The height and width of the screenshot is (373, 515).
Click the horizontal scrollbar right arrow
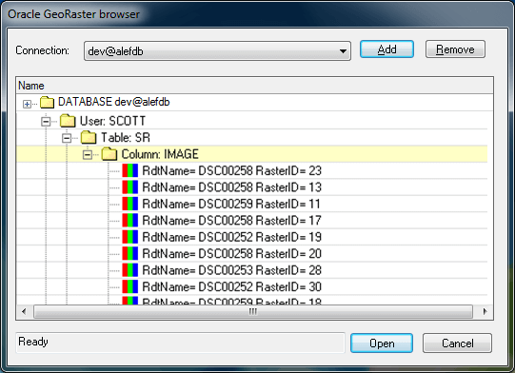(485, 311)
